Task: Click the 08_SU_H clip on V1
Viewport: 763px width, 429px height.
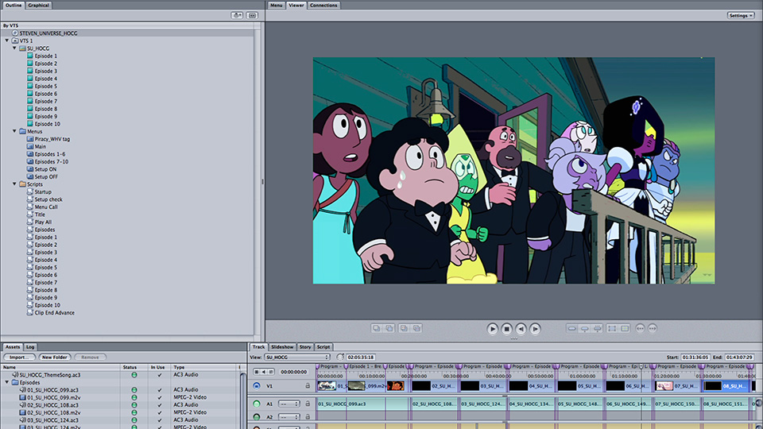Action: 726,386
